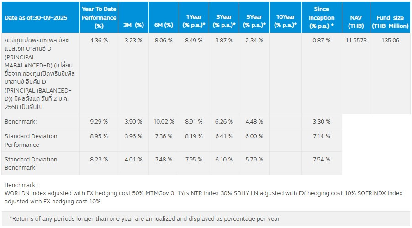Click the NAV (THB) column header

[356, 21]
